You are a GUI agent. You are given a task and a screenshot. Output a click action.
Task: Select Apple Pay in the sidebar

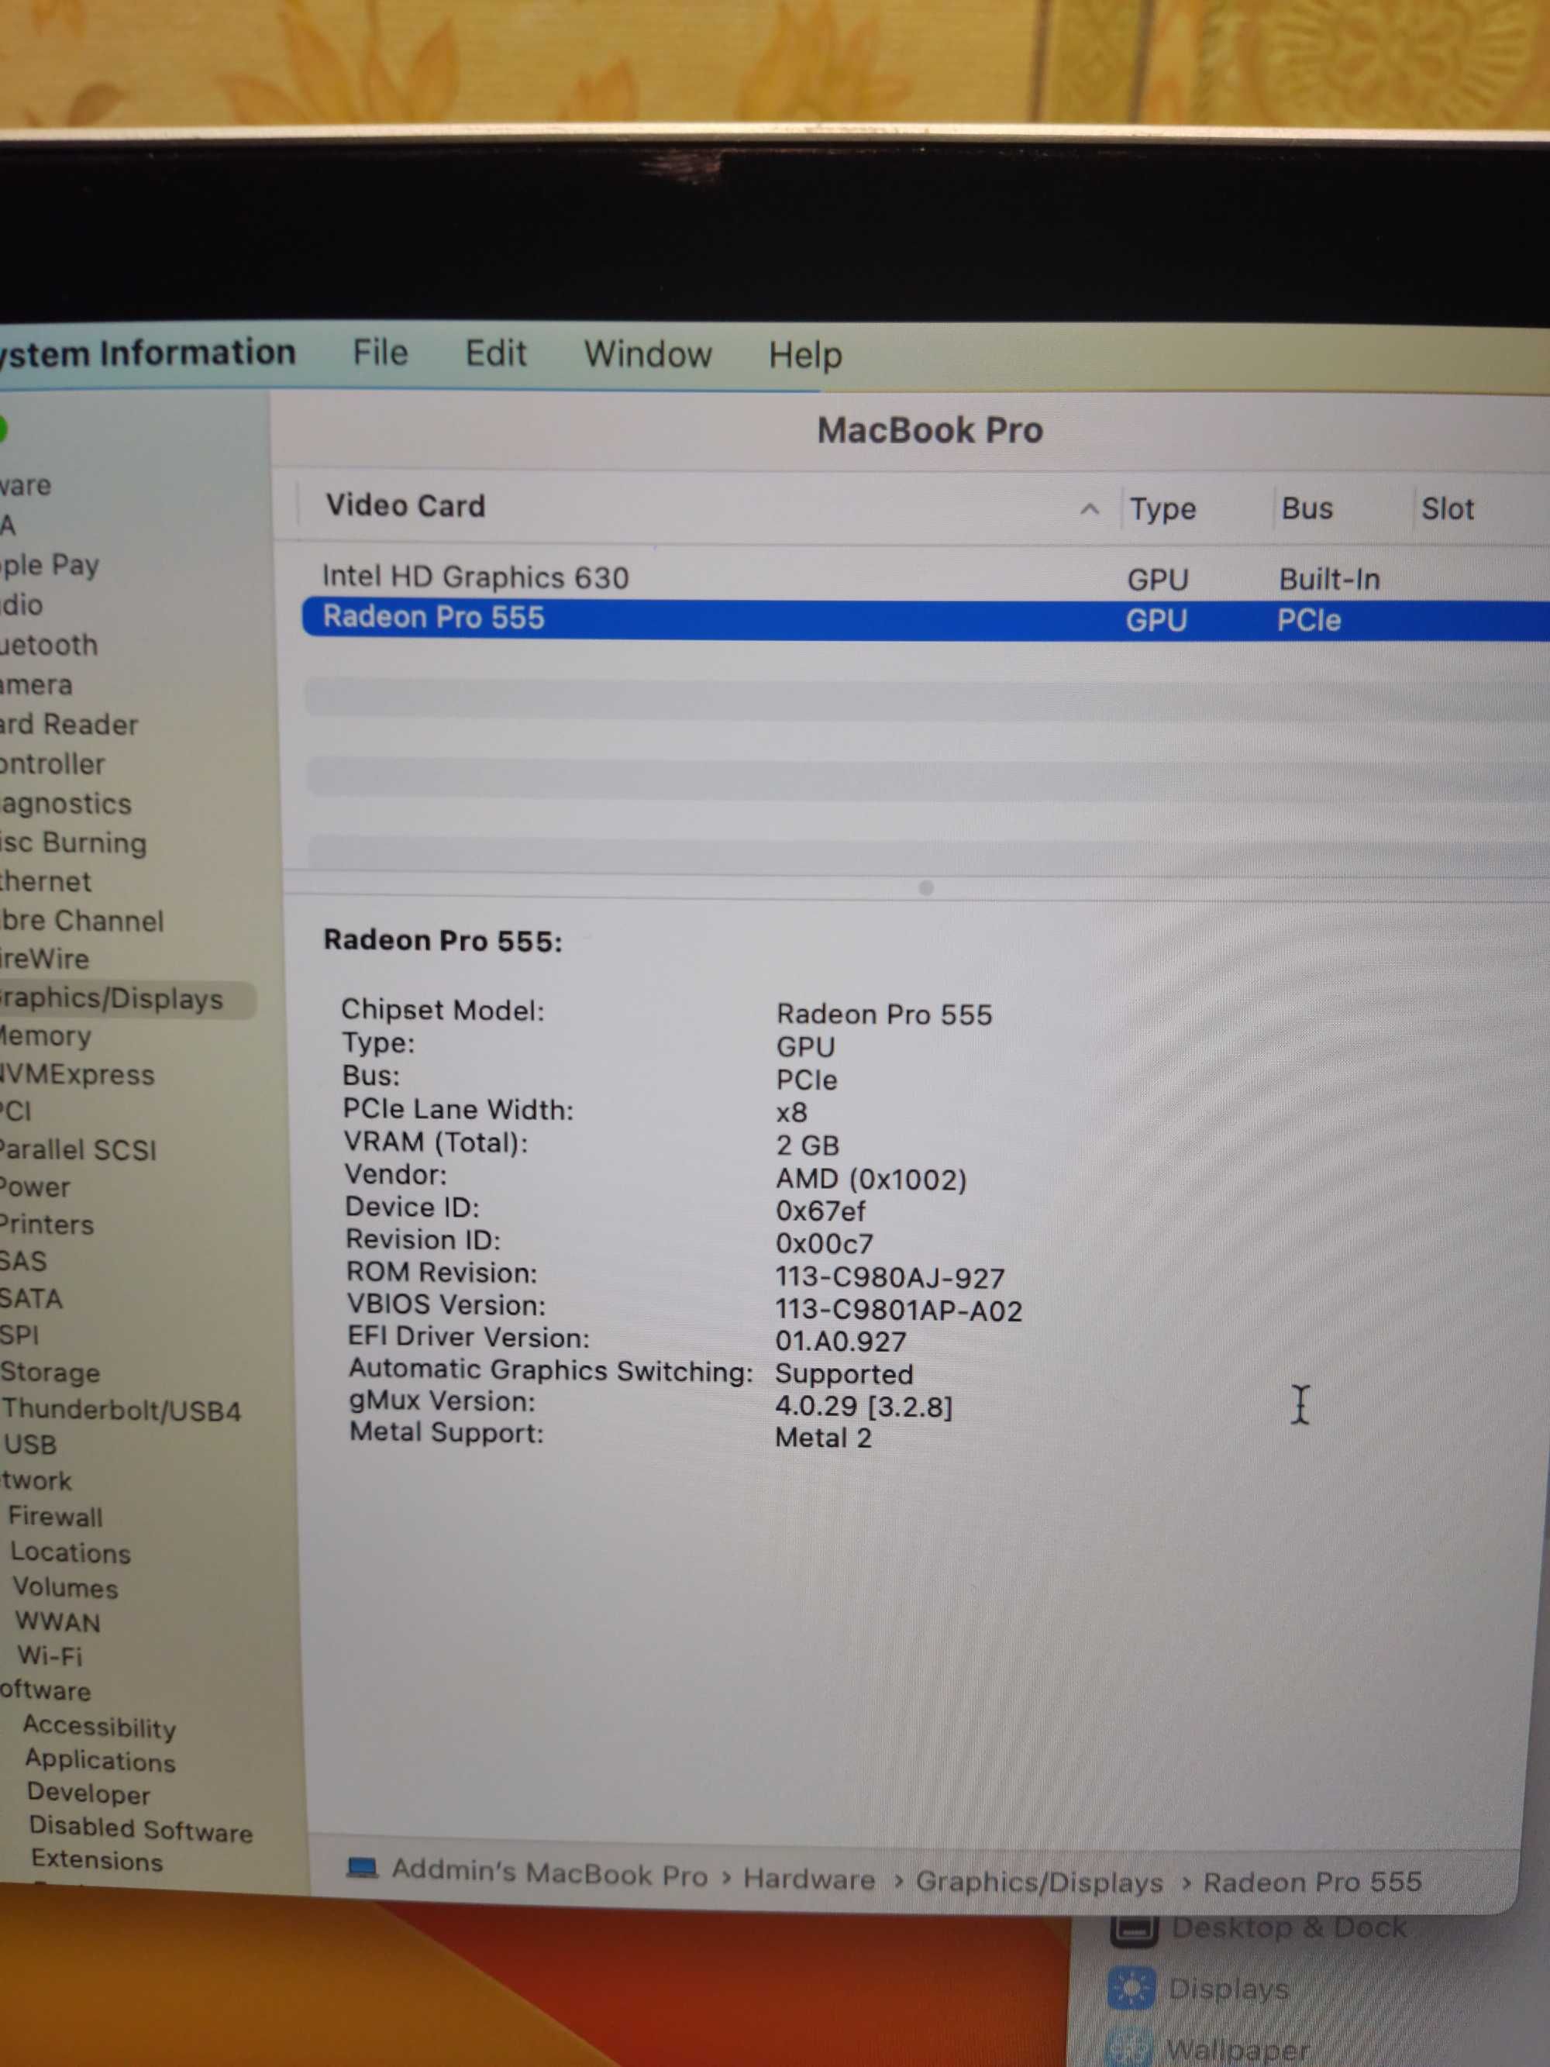tap(49, 565)
